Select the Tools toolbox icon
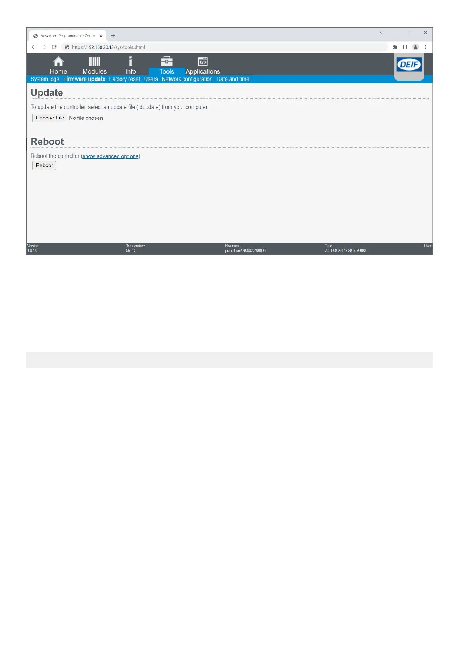 [166, 62]
